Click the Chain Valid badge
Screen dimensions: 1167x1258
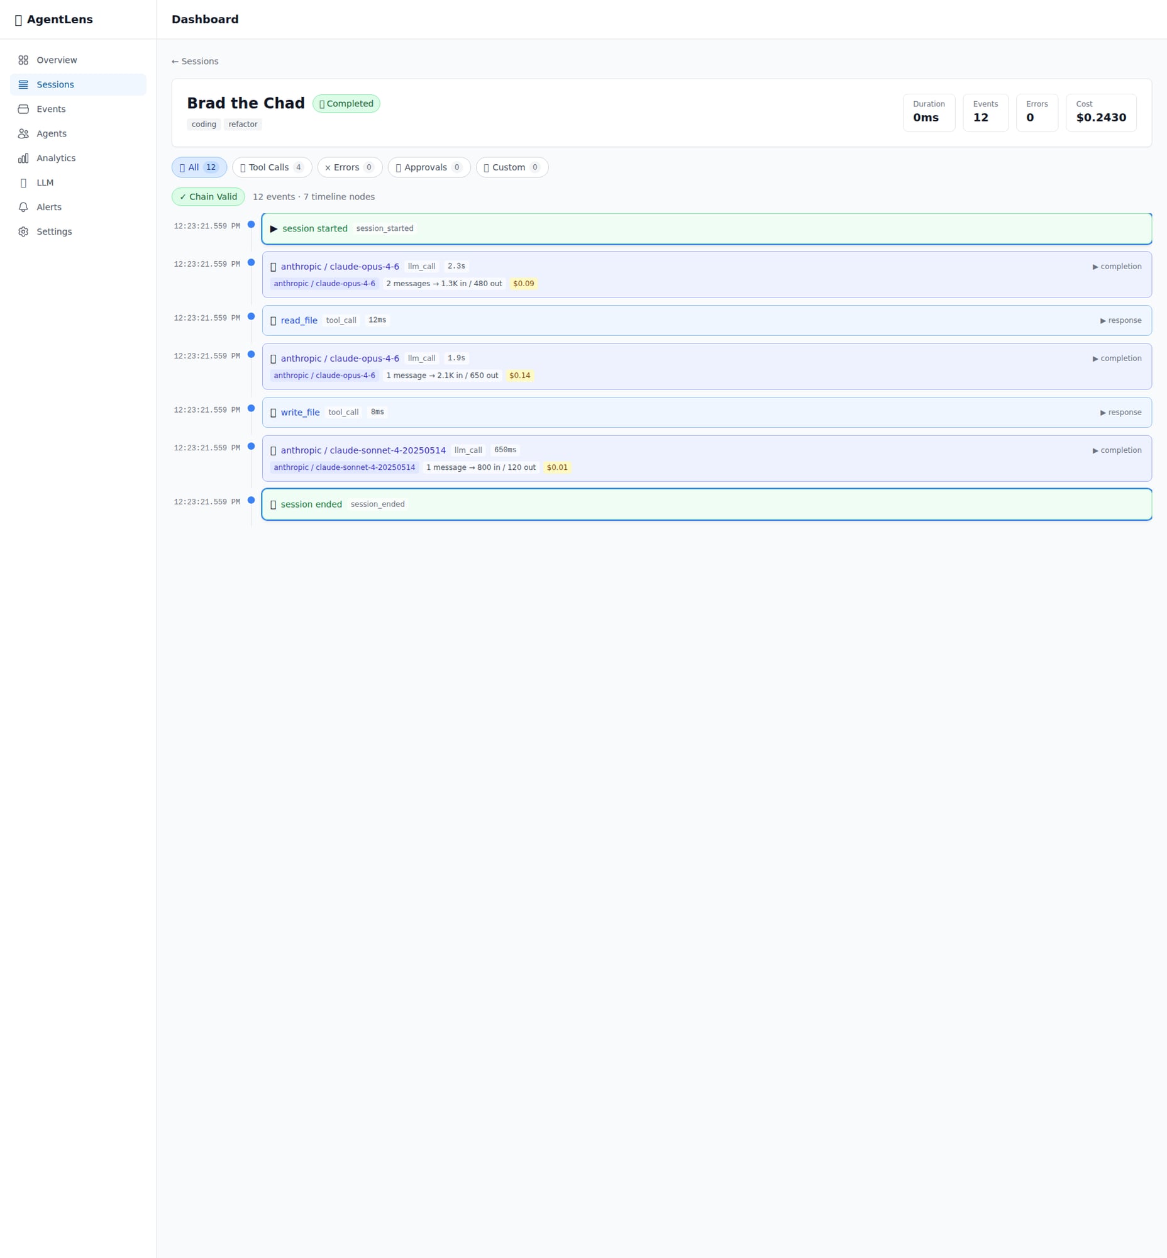(x=208, y=197)
